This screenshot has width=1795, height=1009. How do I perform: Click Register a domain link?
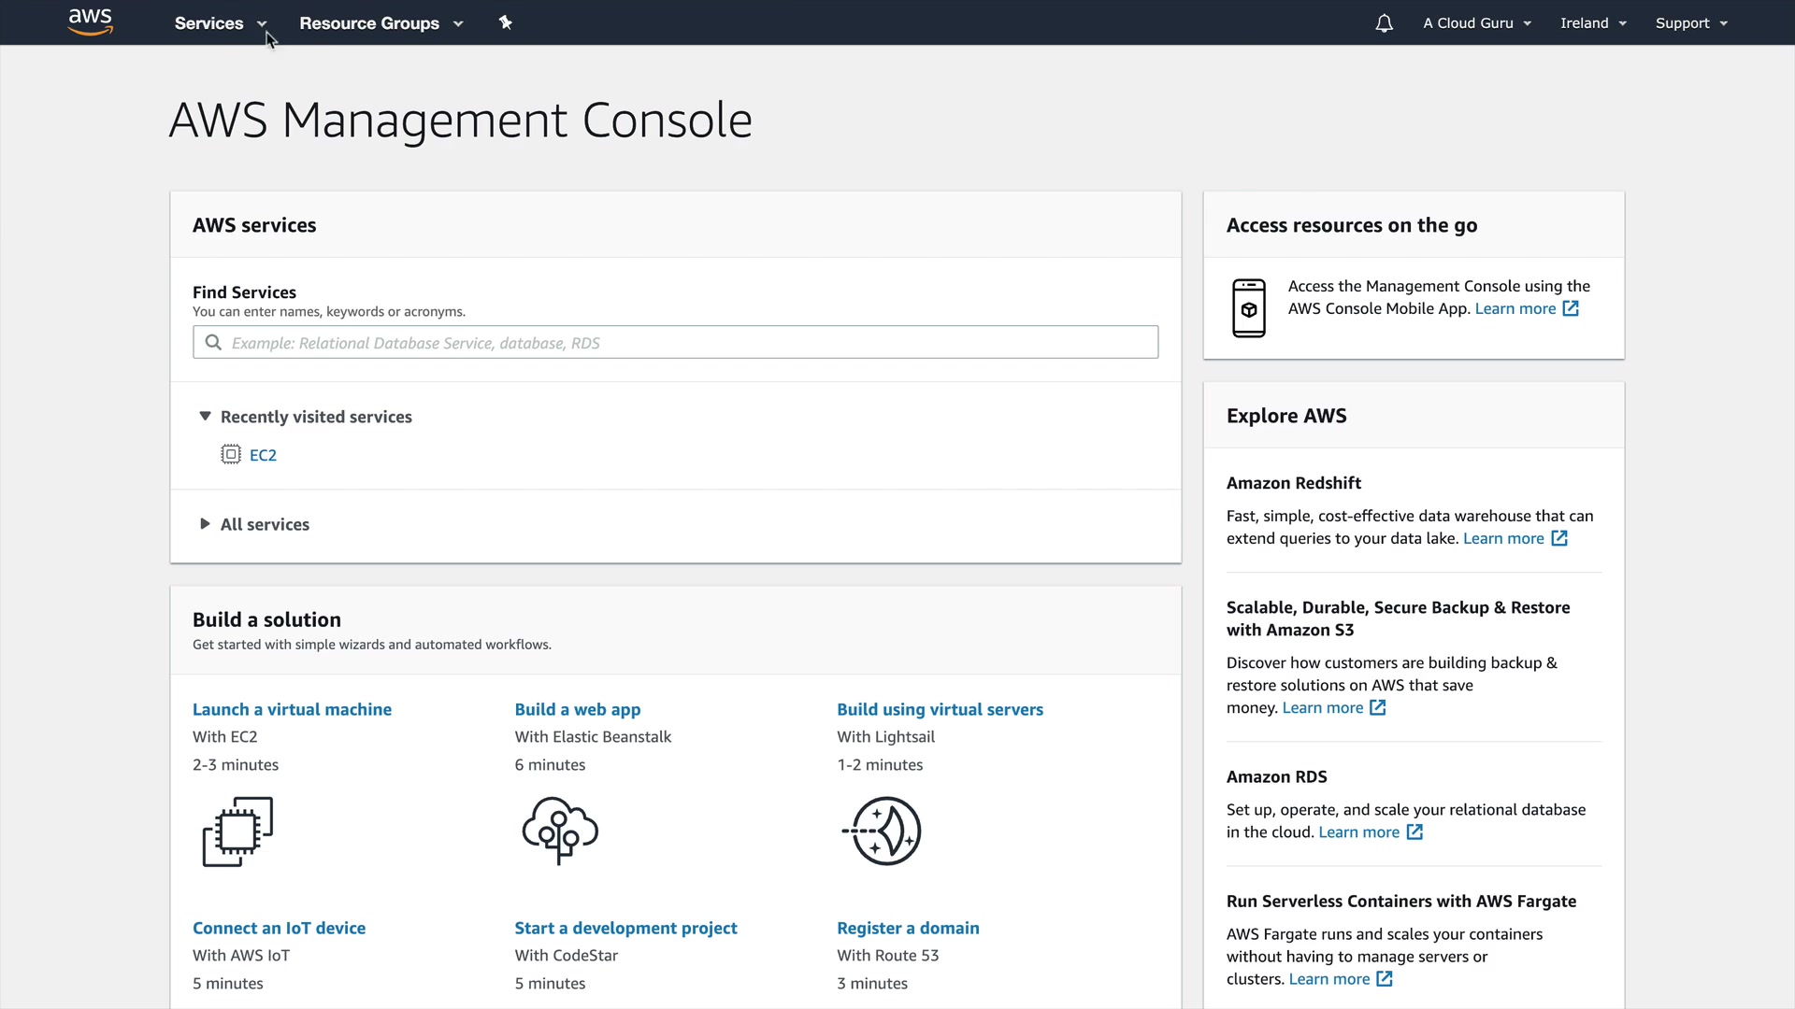click(908, 928)
